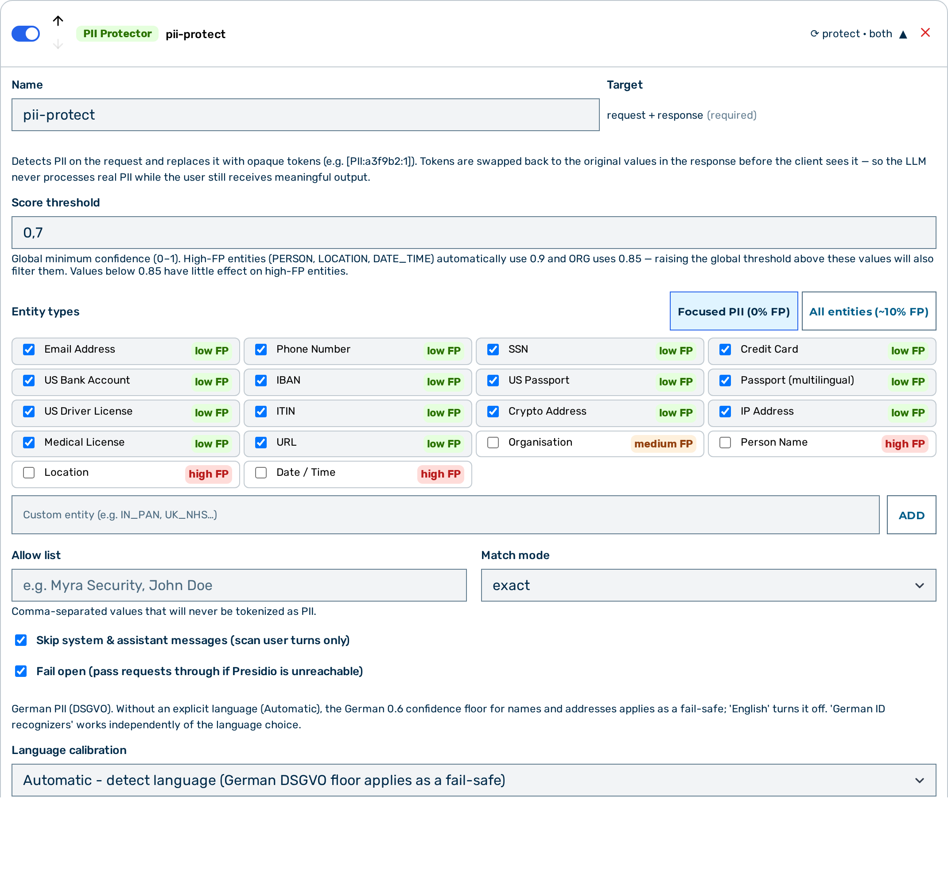Click the PII Protector badge
948x886 pixels.
[x=117, y=34]
